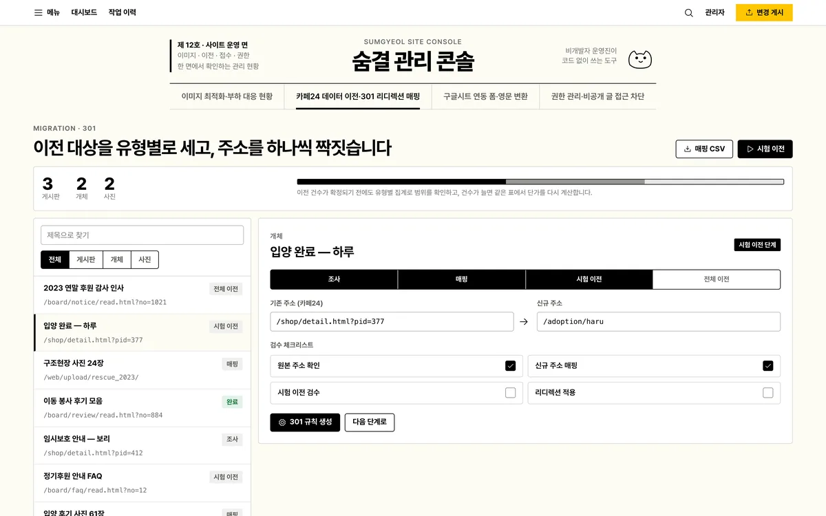Click the 사진 count stat
This screenshot has width=826, height=516.
pyautogui.click(x=109, y=188)
